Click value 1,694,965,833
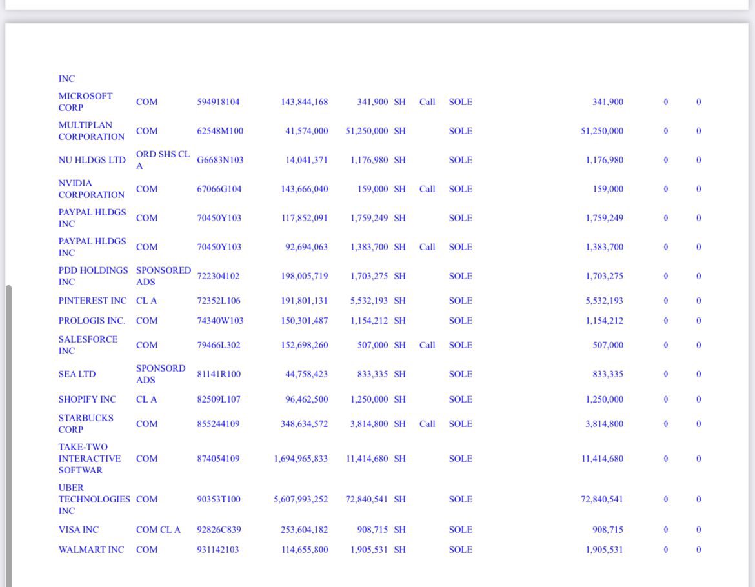Viewport: 755px width, 587px height. pos(301,459)
